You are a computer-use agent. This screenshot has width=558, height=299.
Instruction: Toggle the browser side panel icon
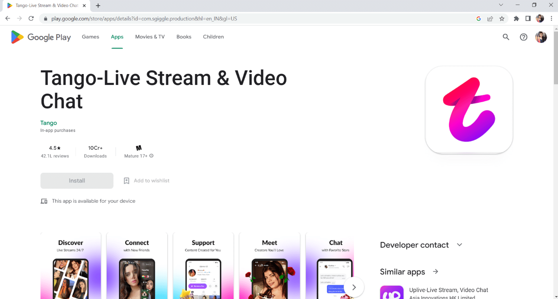pos(528,19)
